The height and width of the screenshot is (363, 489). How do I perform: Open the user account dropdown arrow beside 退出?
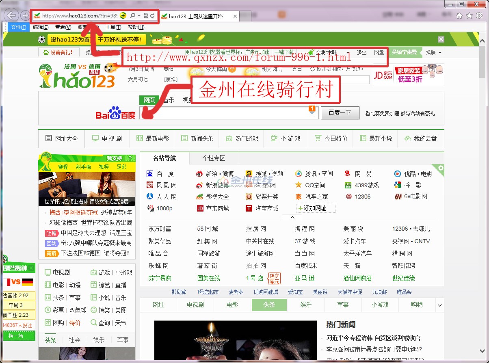coord(348,53)
